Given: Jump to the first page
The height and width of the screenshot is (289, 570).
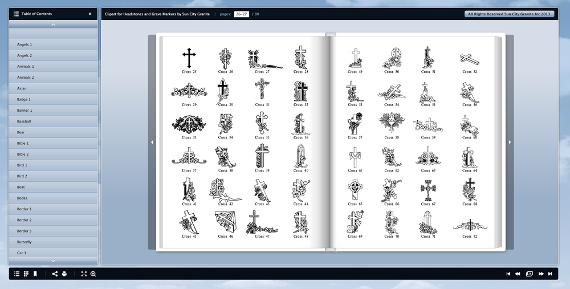Looking at the screenshot, I should tap(508, 274).
